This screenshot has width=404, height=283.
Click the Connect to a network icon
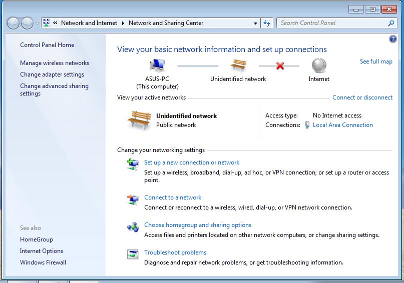[x=133, y=199]
